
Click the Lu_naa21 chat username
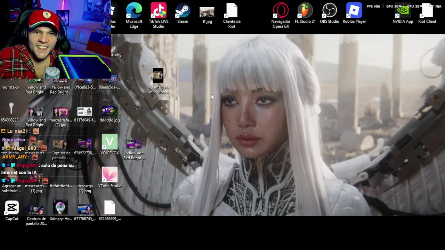point(17,131)
